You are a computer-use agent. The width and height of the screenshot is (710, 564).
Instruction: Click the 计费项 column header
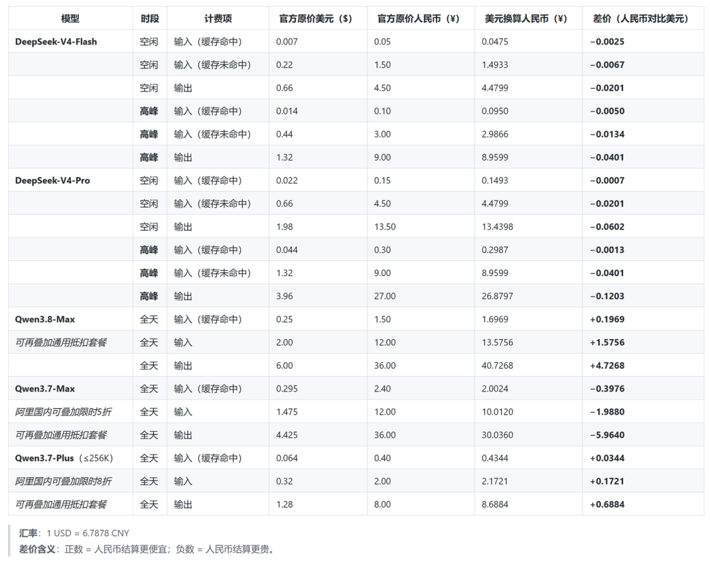coord(218,18)
